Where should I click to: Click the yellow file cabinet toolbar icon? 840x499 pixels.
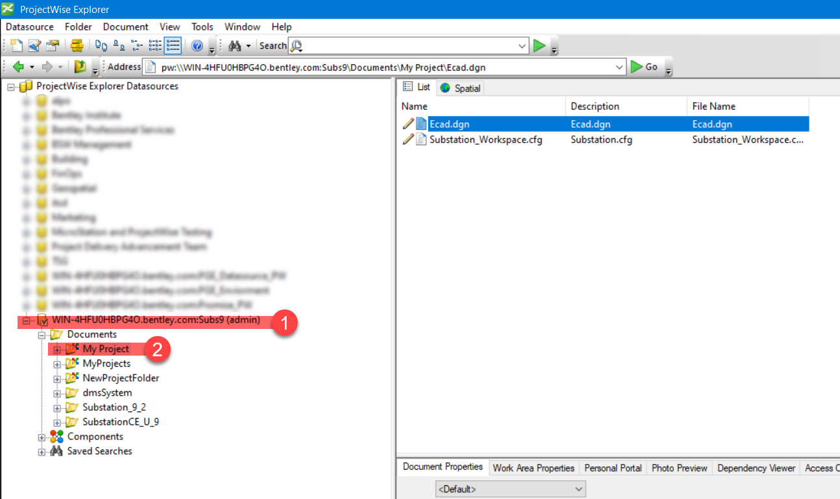point(77,45)
